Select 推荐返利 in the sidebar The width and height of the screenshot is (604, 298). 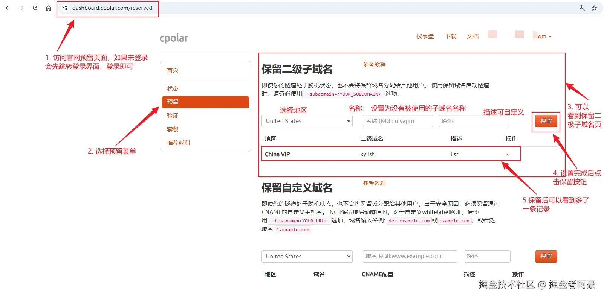click(x=178, y=143)
